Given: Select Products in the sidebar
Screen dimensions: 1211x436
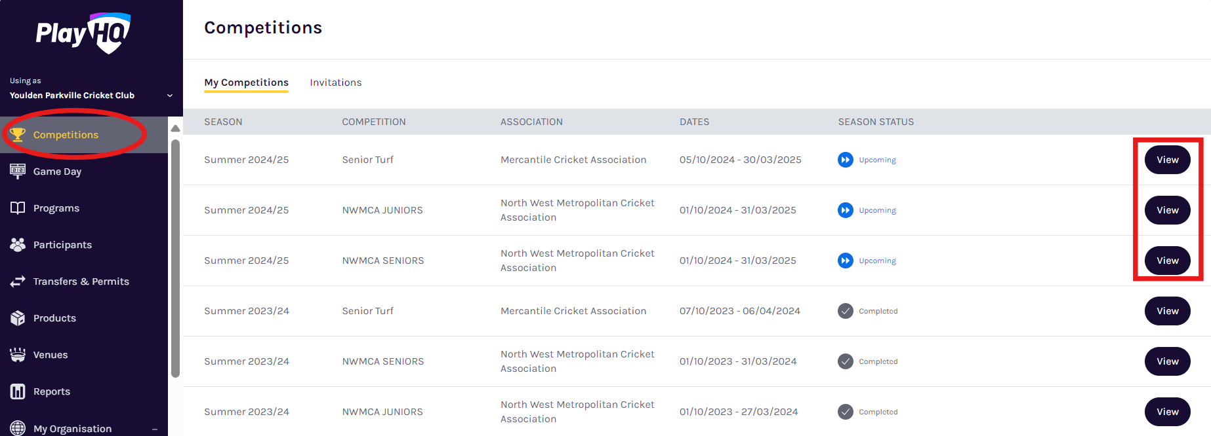Looking at the screenshot, I should (x=84, y=318).
